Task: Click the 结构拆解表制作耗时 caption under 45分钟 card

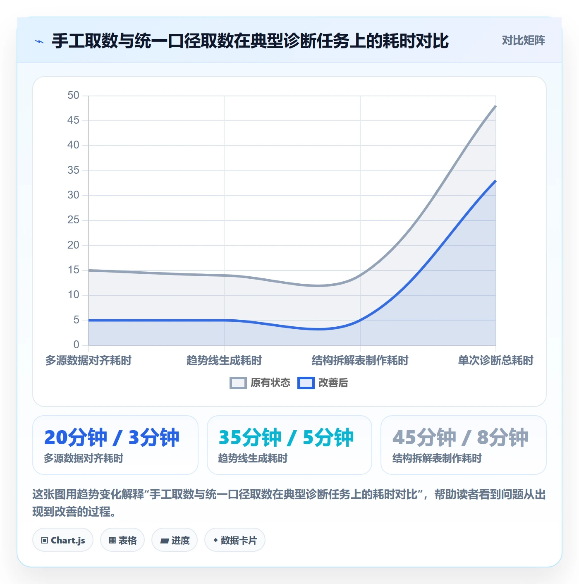Action: click(437, 458)
